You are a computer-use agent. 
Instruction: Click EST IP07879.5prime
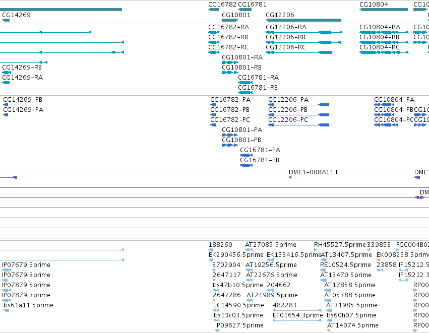point(26,285)
